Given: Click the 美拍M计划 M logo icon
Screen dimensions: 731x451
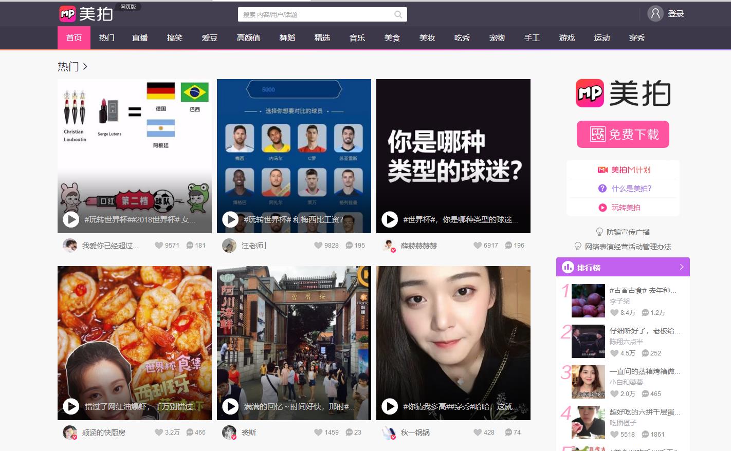Looking at the screenshot, I should [602, 170].
